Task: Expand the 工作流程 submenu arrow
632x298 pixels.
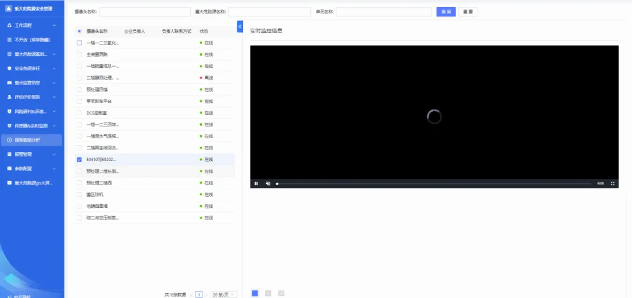Action: tap(54, 25)
